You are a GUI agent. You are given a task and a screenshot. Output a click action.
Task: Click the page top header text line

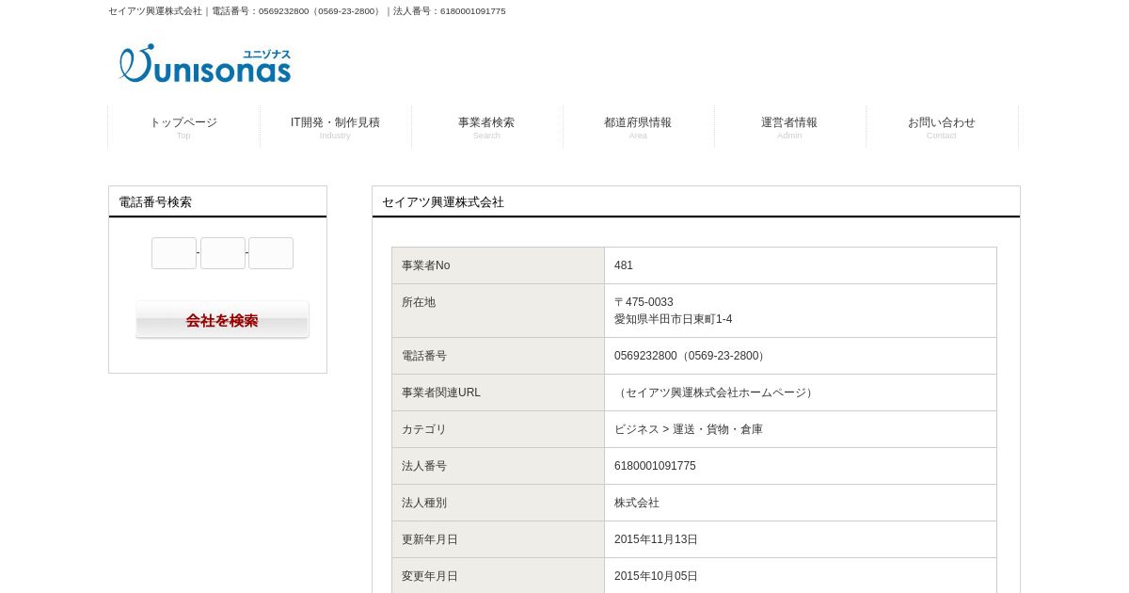(307, 11)
